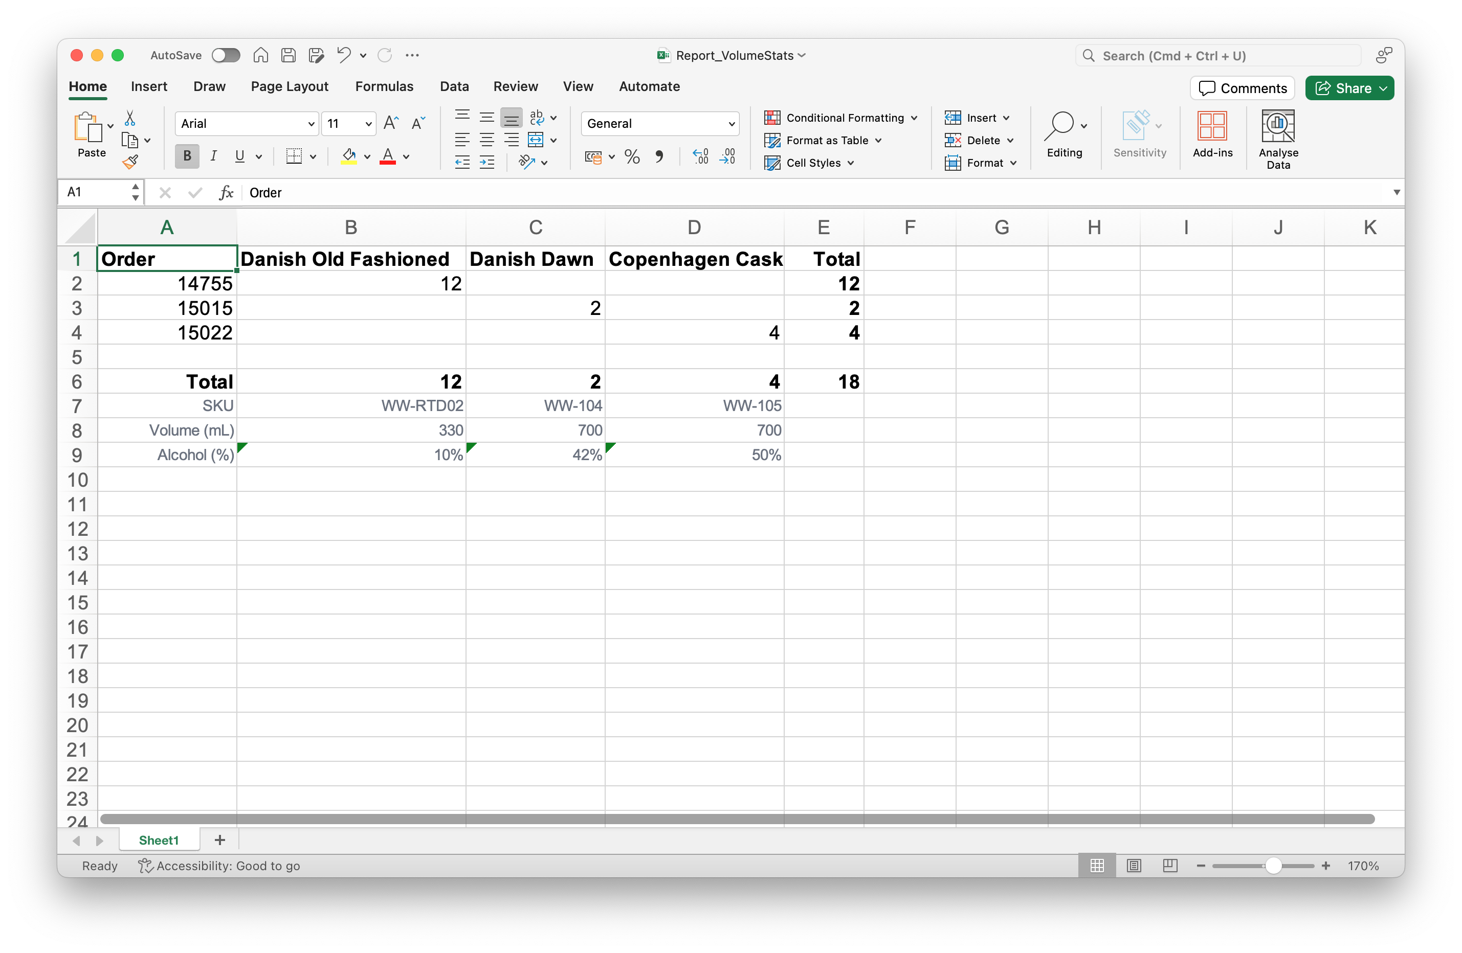
Task: Toggle bottom vertical alignment
Action: pos(511,118)
